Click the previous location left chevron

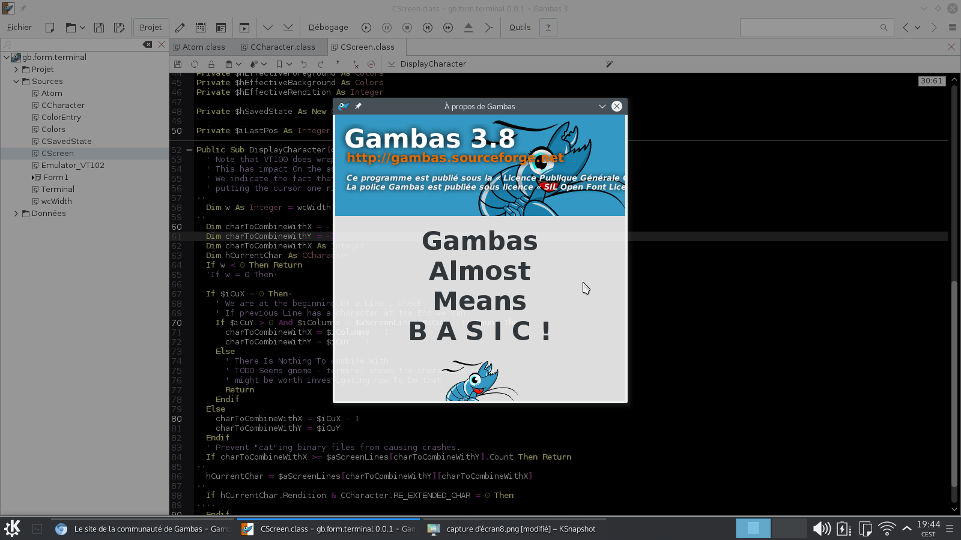point(906,28)
